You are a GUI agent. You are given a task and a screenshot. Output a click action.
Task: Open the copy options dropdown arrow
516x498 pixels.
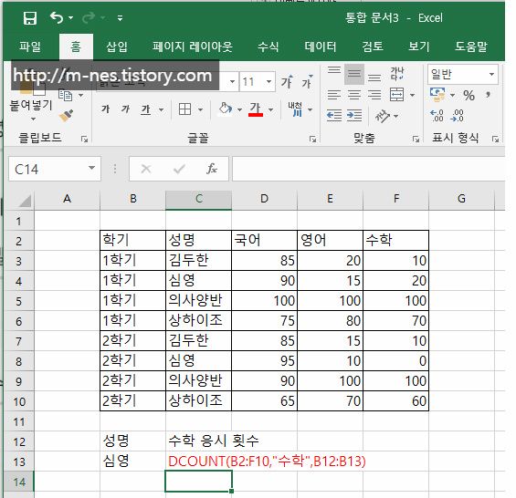tap(81, 96)
